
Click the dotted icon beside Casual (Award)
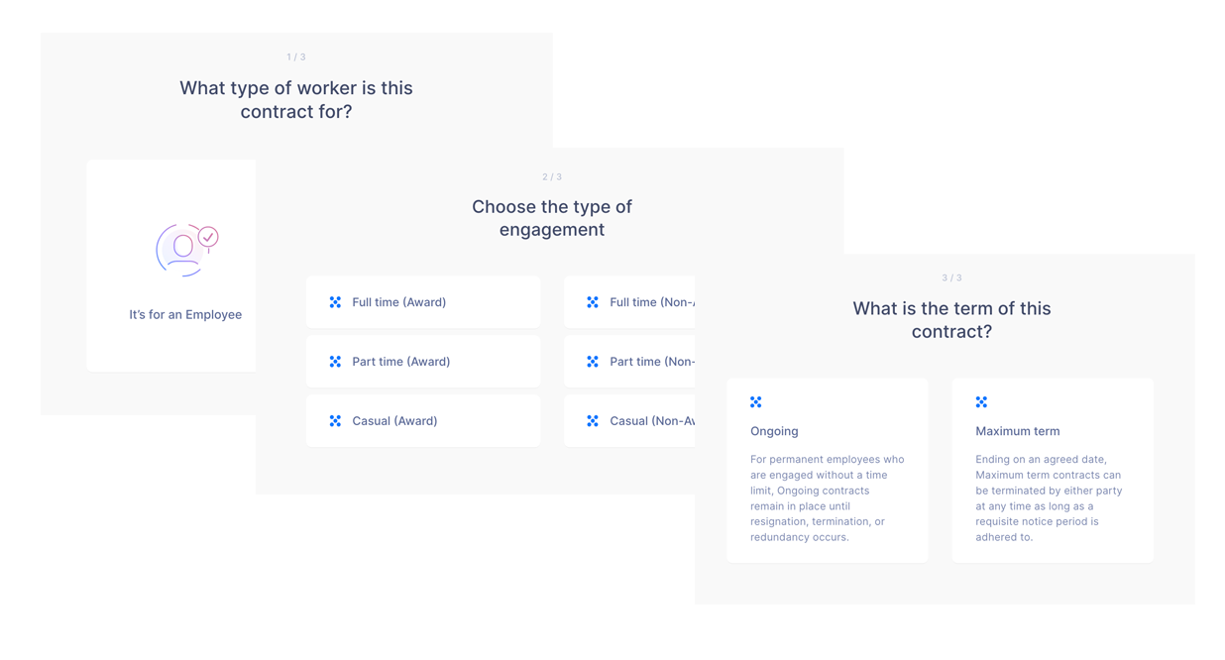tap(335, 421)
